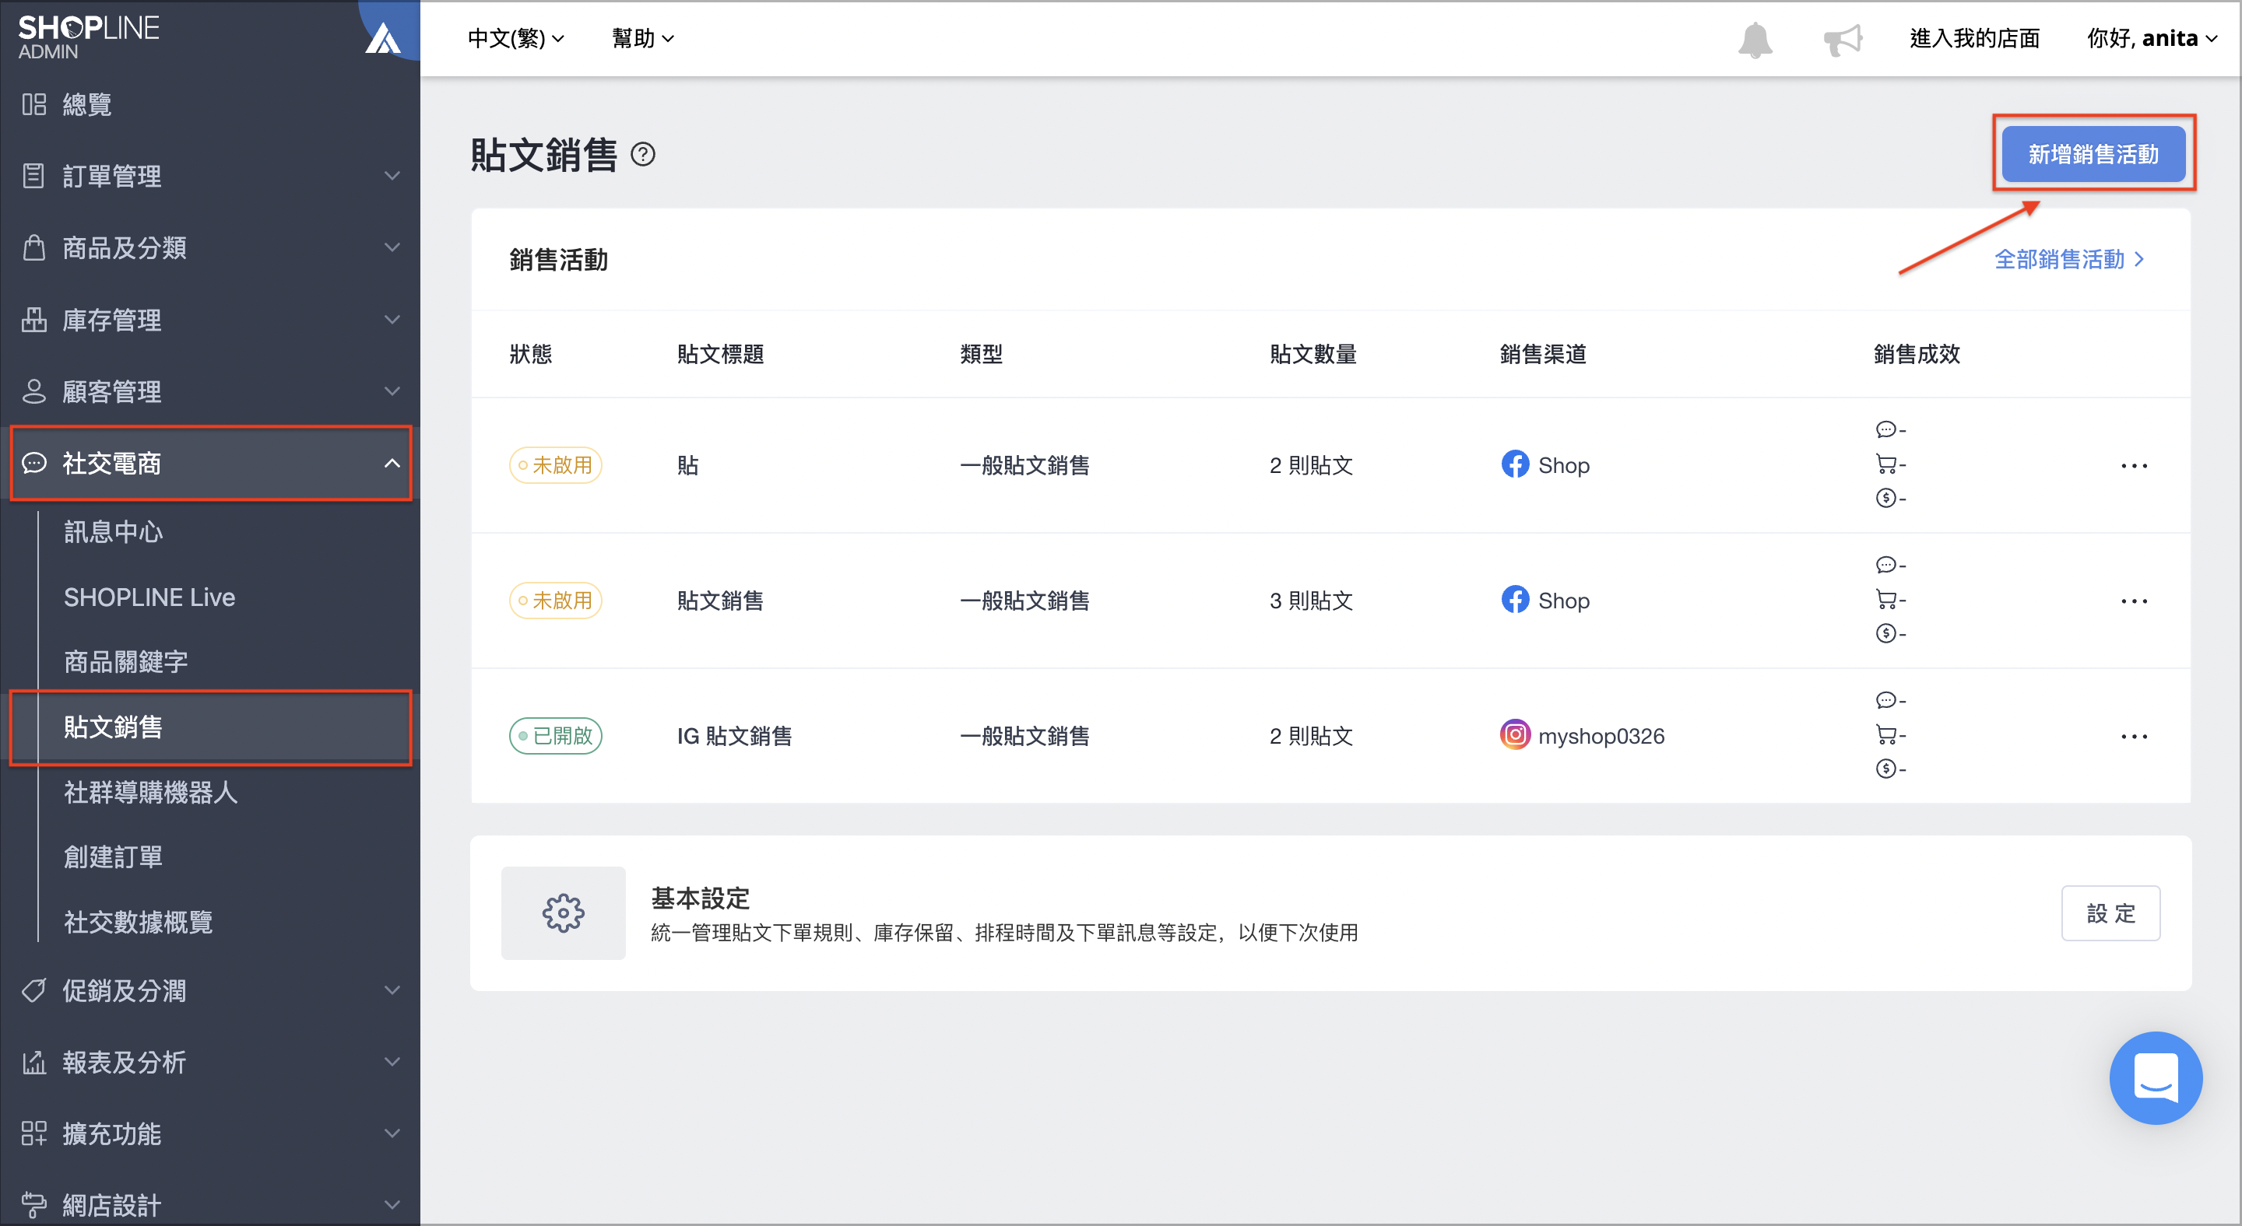Click the Instagram icon next to myshop0326
The width and height of the screenshot is (2242, 1226).
[1514, 736]
